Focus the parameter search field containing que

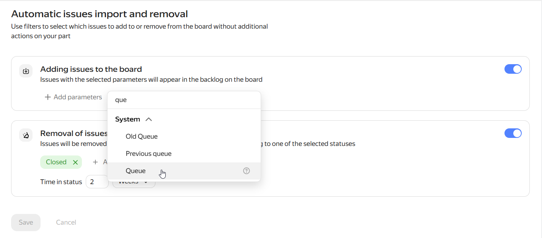[x=184, y=100]
